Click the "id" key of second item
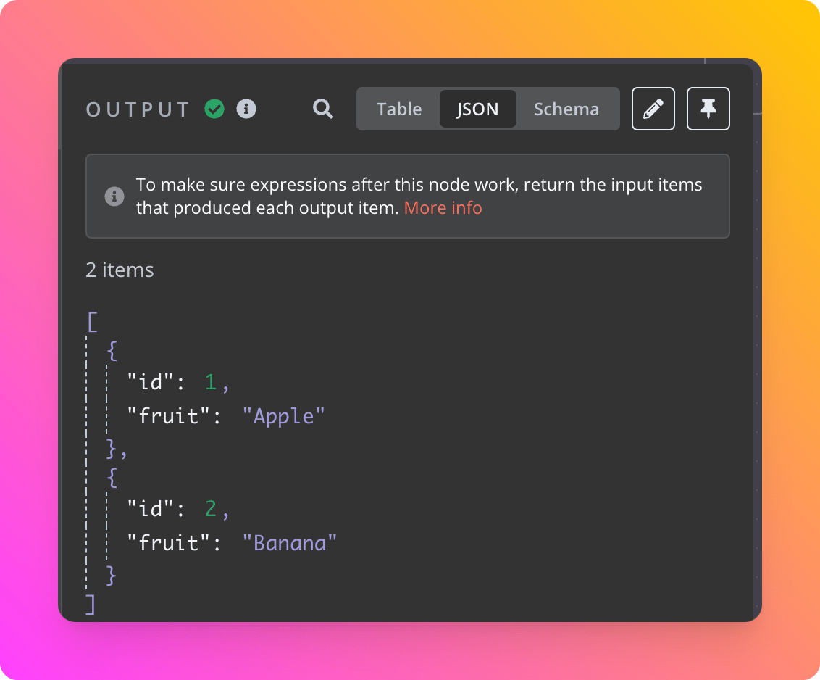This screenshot has width=820, height=680. [x=151, y=509]
